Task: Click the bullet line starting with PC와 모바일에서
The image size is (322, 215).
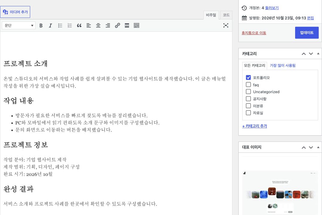Action: point(87,123)
